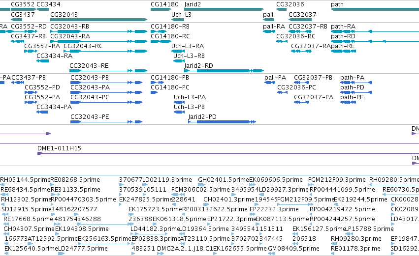The height and width of the screenshot is (256, 419).
Task: Click the CG32043-PE coding sequence
Action: click(x=90, y=117)
